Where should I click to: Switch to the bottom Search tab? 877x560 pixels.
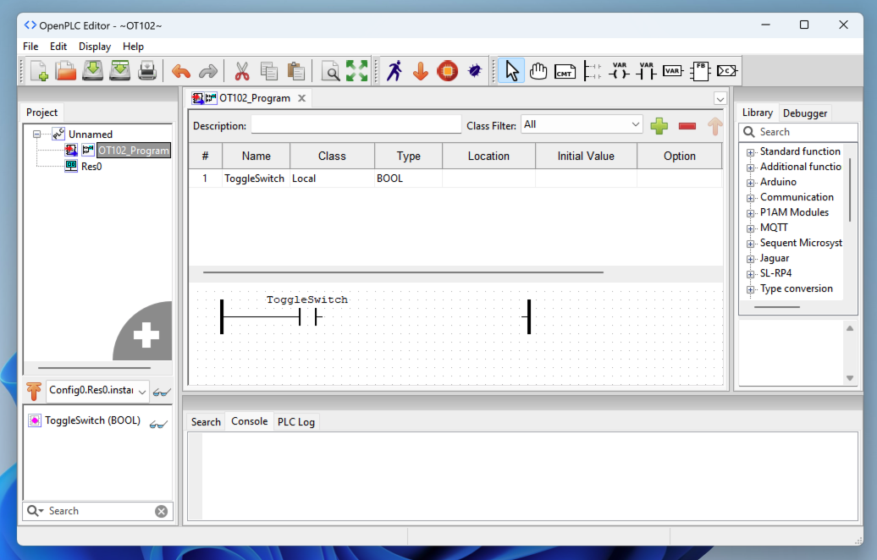tap(206, 422)
